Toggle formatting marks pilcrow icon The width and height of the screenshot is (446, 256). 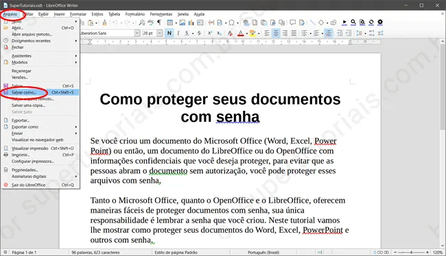pyautogui.click(x=159, y=23)
